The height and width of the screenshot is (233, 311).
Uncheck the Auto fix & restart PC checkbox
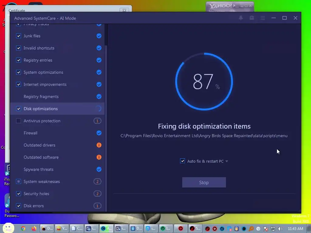(183, 161)
